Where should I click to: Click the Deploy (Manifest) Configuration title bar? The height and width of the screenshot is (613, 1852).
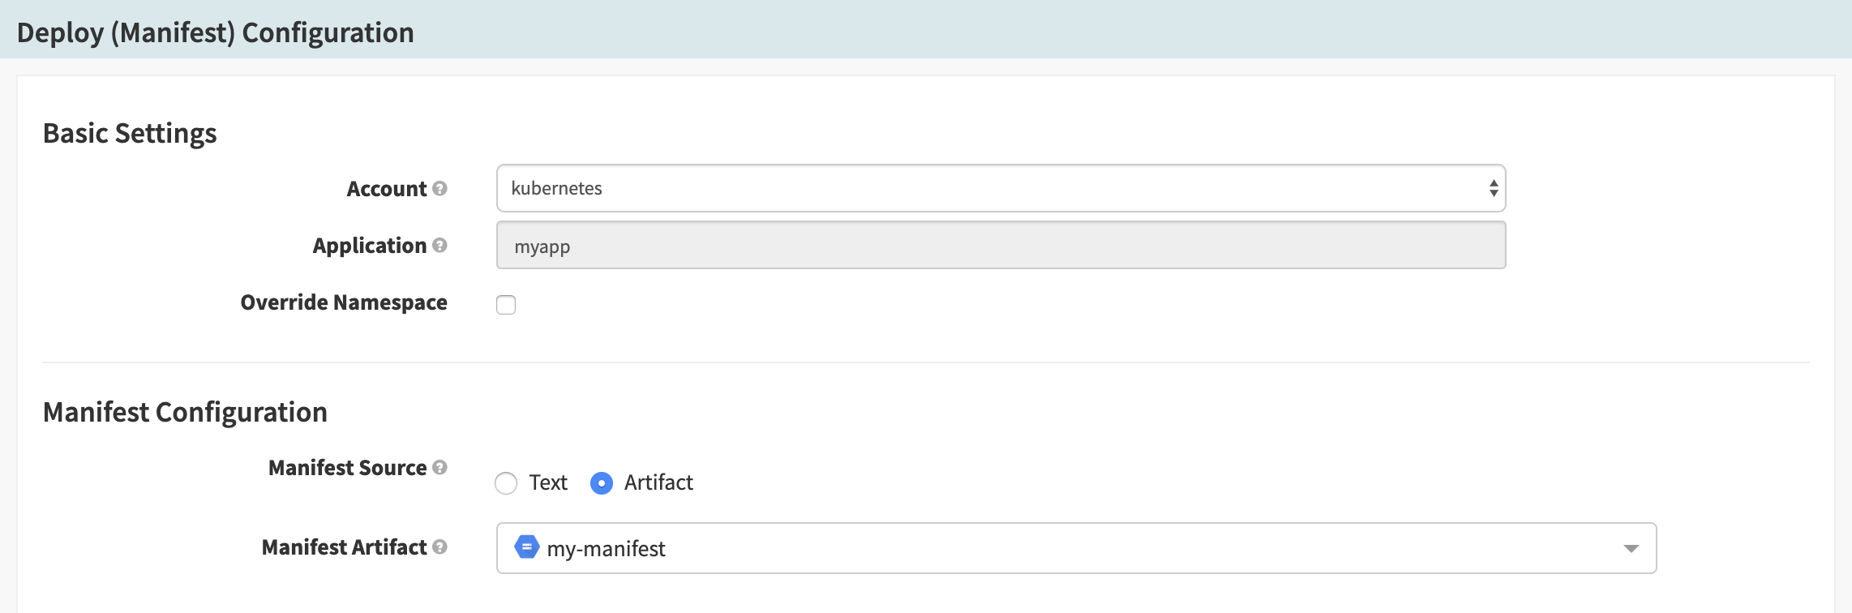click(215, 32)
